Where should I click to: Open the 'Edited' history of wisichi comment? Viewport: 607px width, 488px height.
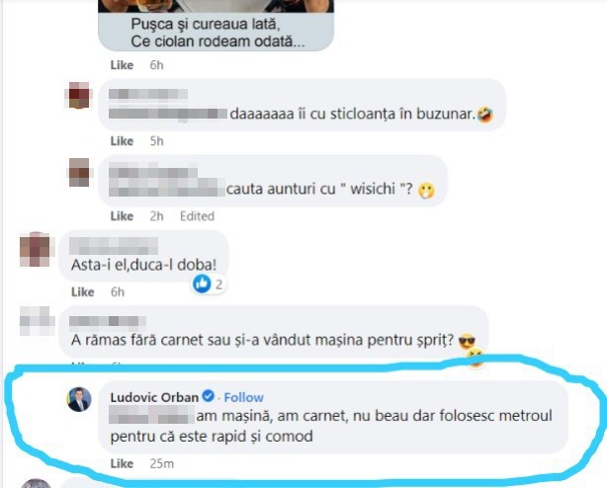197,215
